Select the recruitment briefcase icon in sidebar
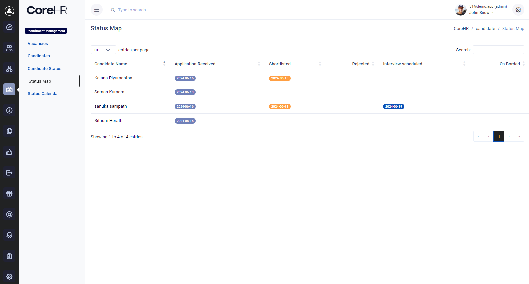This screenshot has width=529, height=284. point(9,89)
